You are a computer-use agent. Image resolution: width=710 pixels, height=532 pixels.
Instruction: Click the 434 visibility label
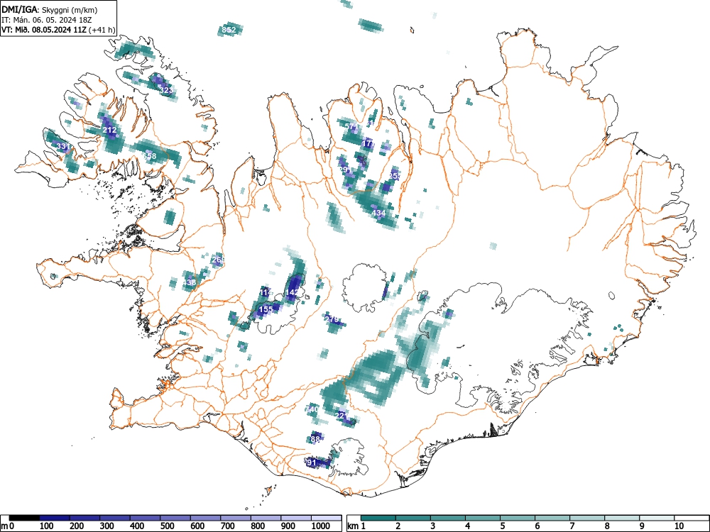pos(378,213)
